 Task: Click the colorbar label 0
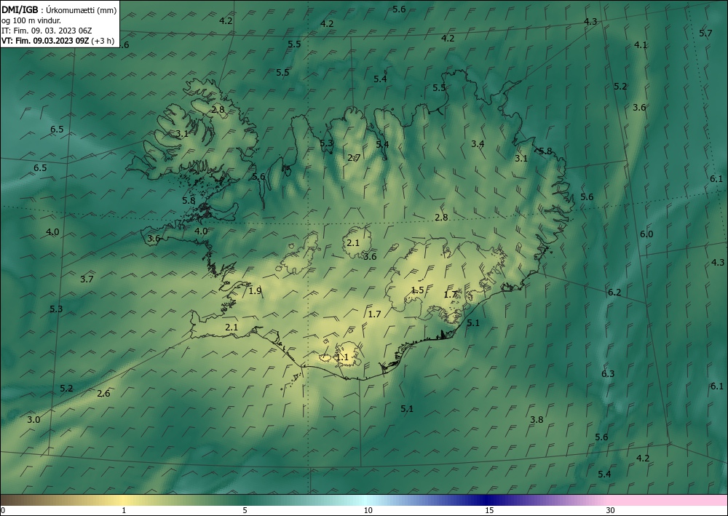pos(3,511)
